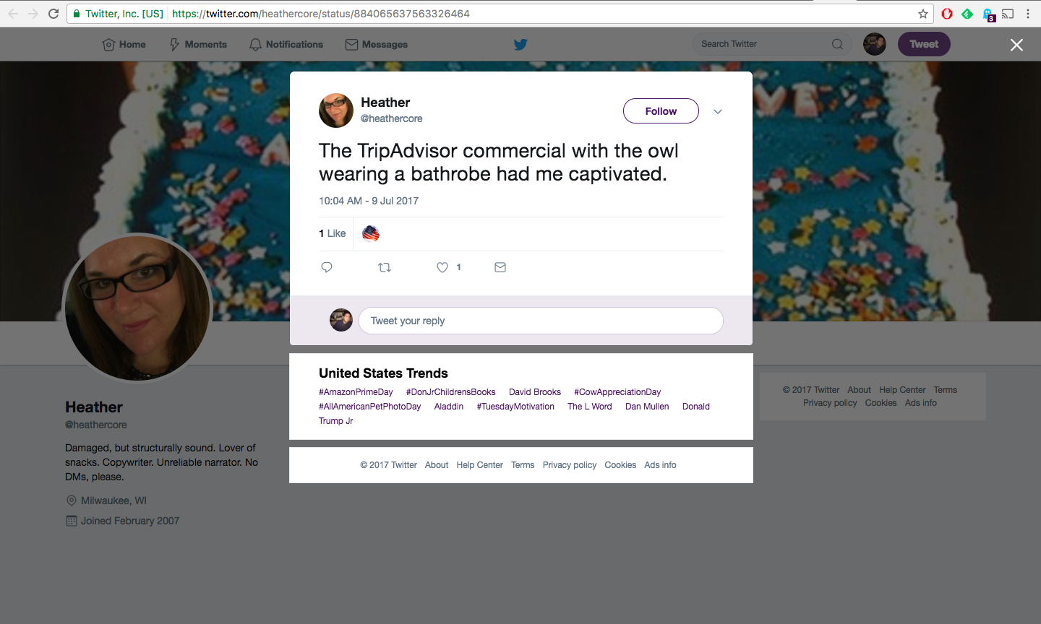Click Ads info in center footer
The height and width of the screenshot is (624, 1041).
[x=661, y=465]
